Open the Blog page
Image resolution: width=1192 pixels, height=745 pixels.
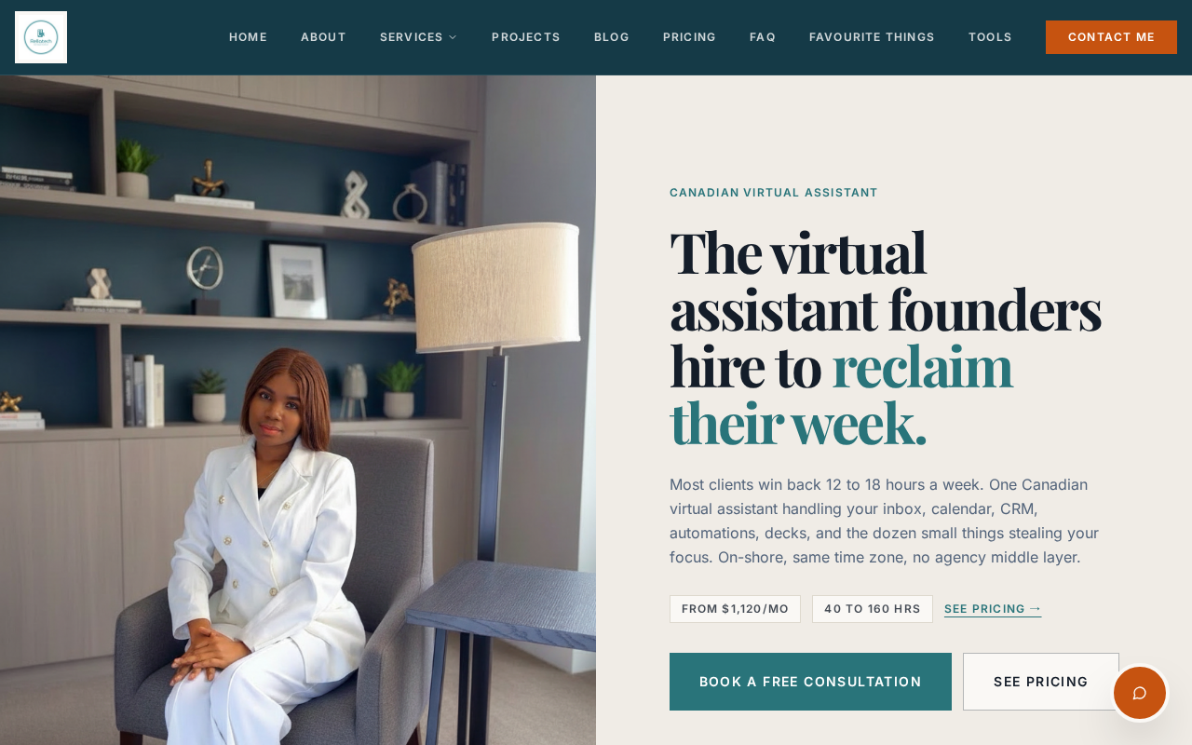pos(612,37)
